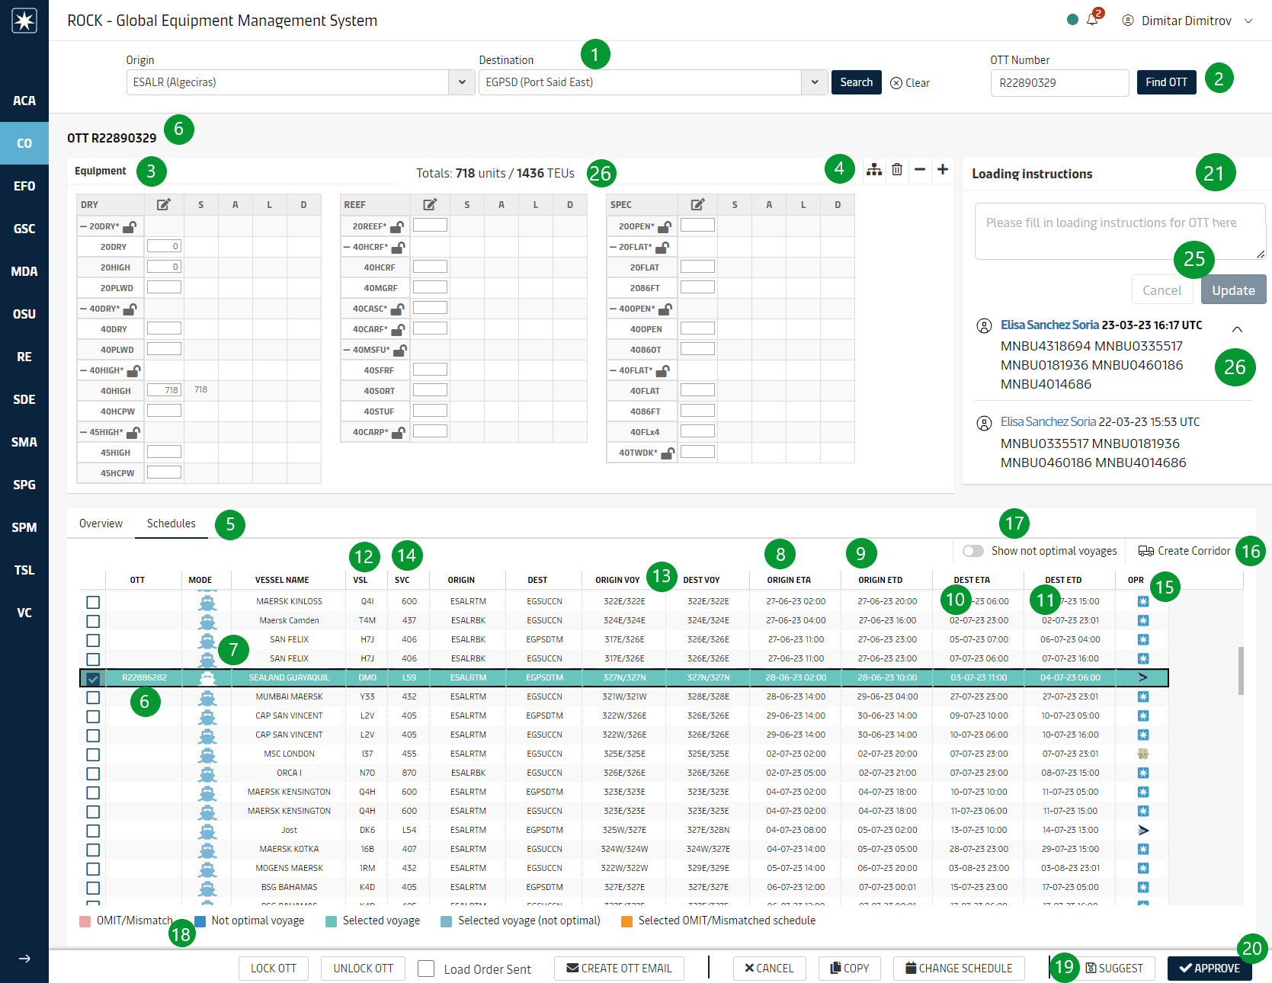Click the APPROVE button
The width and height of the screenshot is (1272, 983).
(1209, 968)
